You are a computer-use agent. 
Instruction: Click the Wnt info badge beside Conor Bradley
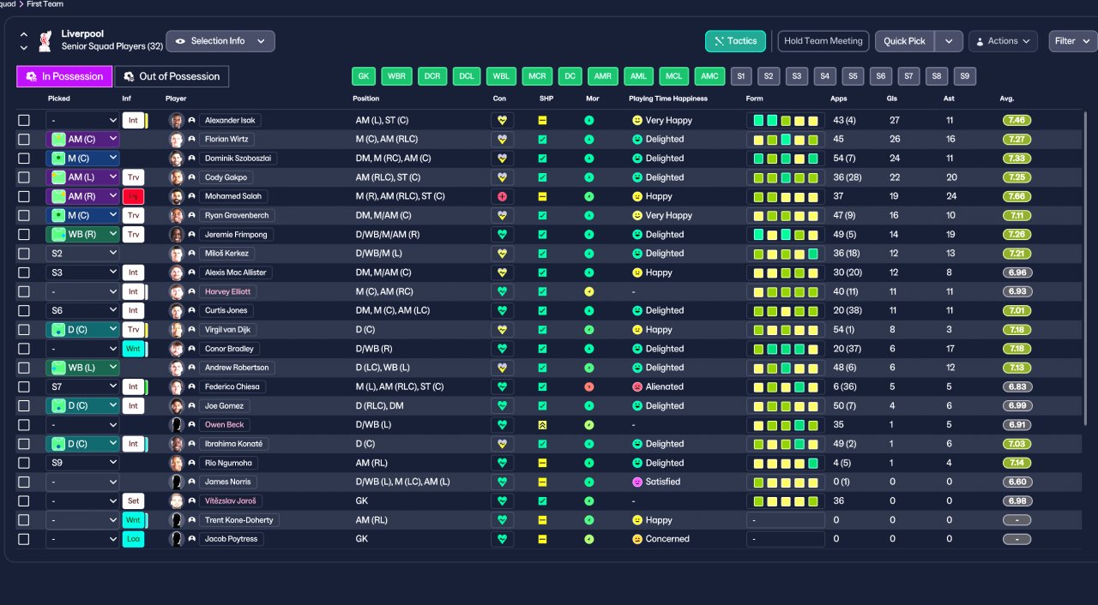(135, 349)
